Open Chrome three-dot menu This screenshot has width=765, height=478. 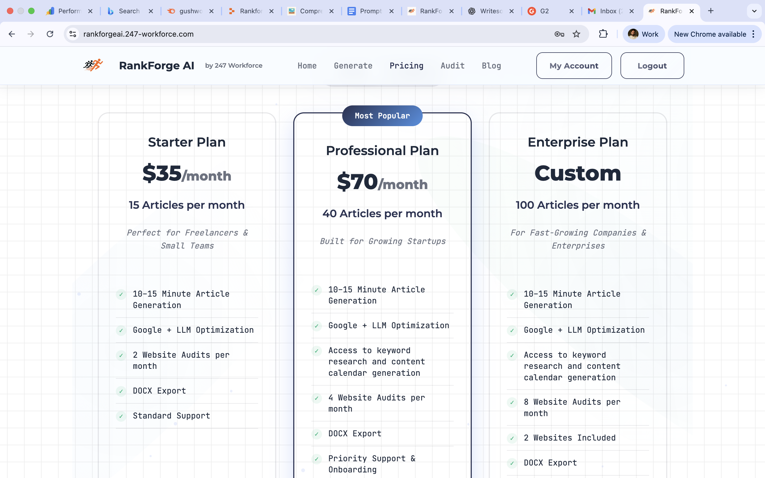(754, 34)
